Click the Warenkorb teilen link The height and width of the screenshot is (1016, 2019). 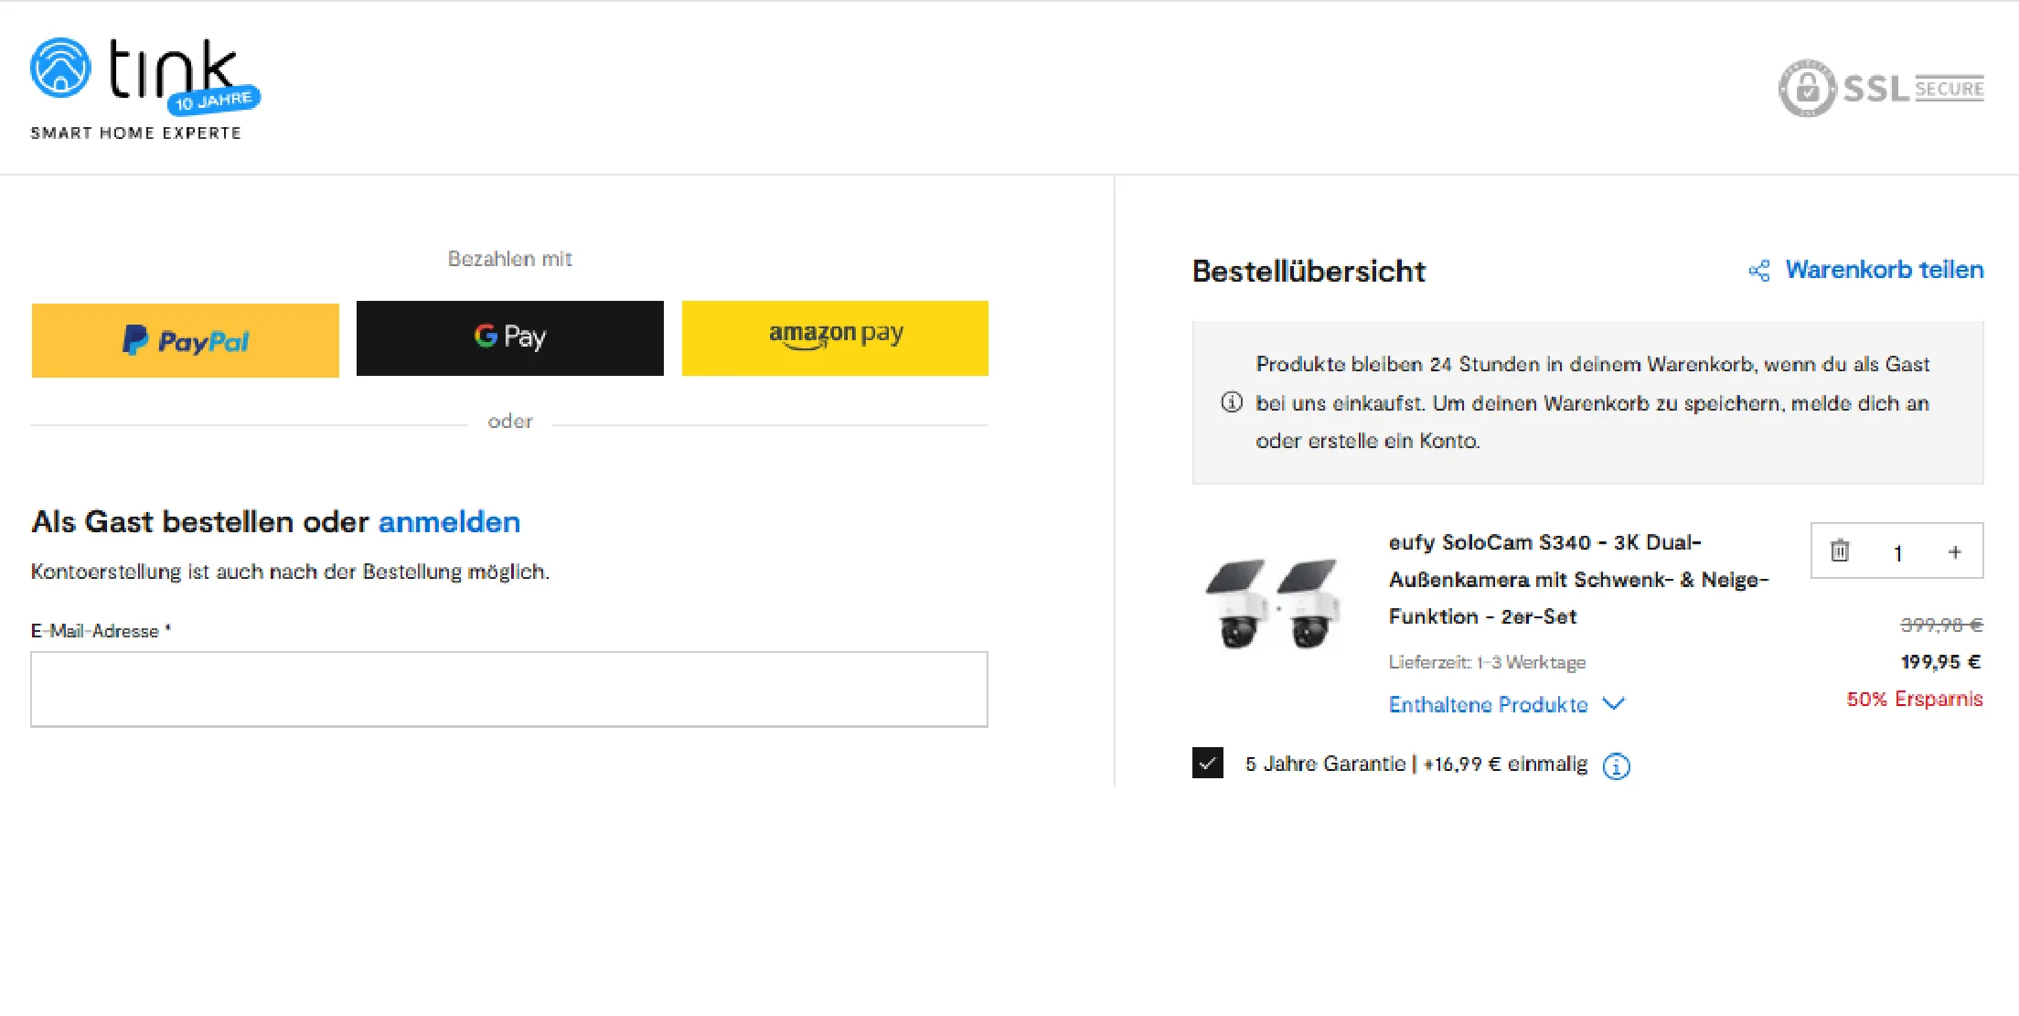[1884, 270]
